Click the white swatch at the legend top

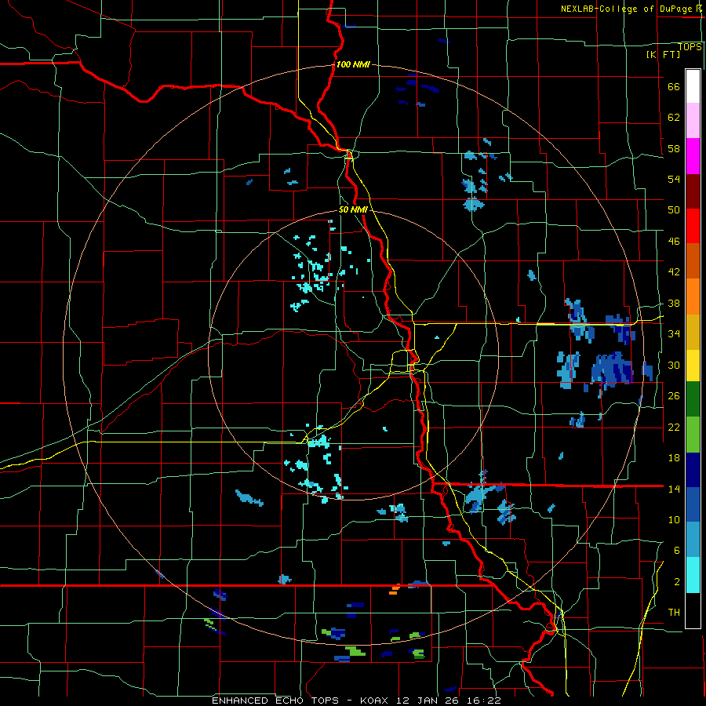pyautogui.click(x=693, y=86)
